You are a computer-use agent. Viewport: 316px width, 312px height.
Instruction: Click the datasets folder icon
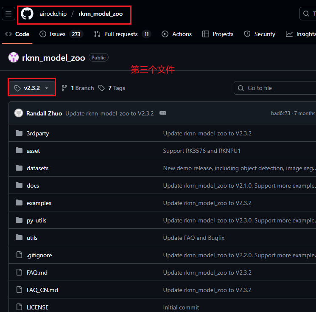pos(19,168)
